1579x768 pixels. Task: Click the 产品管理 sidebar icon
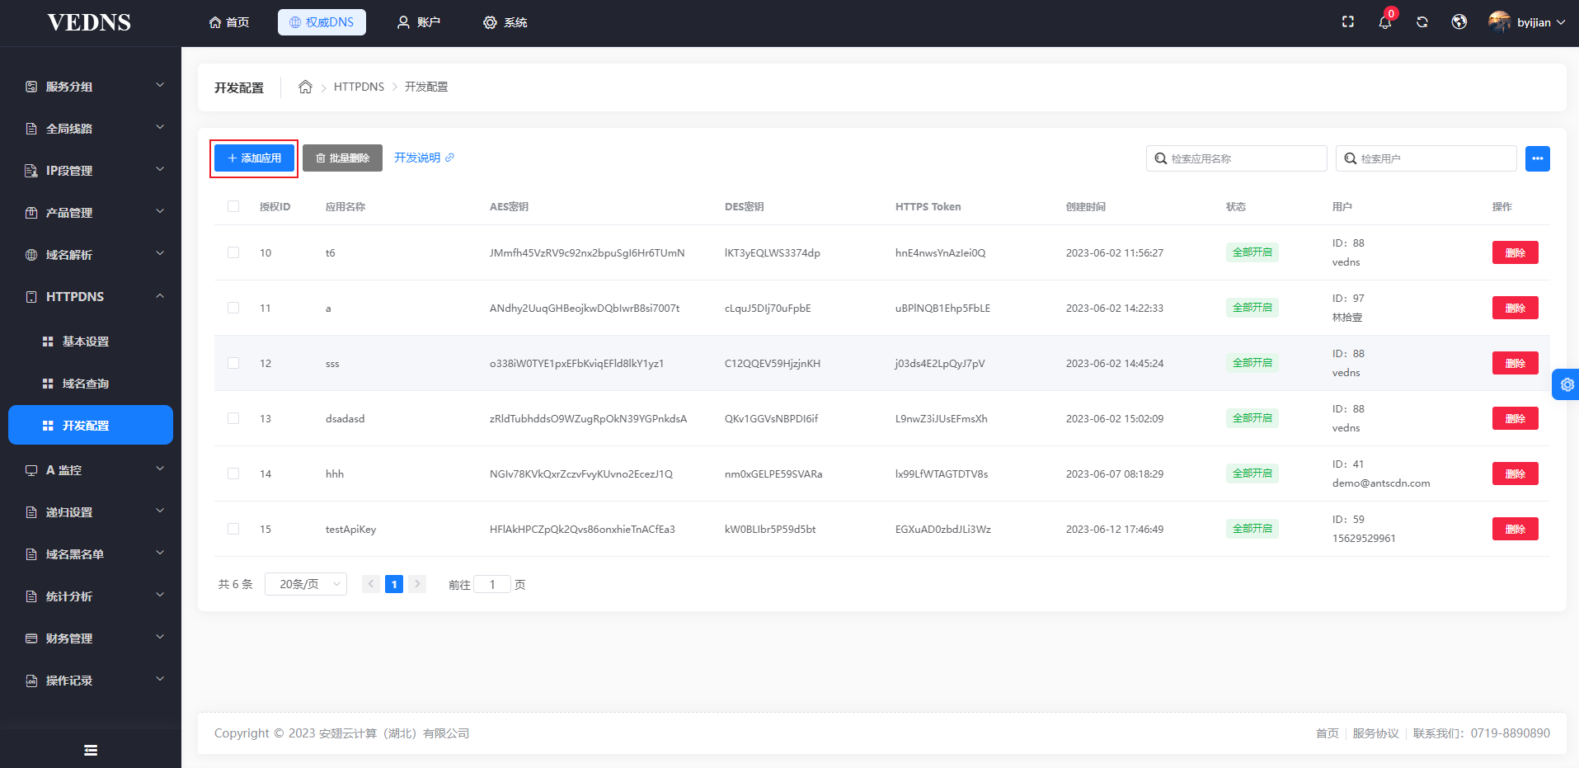[x=31, y=213]
